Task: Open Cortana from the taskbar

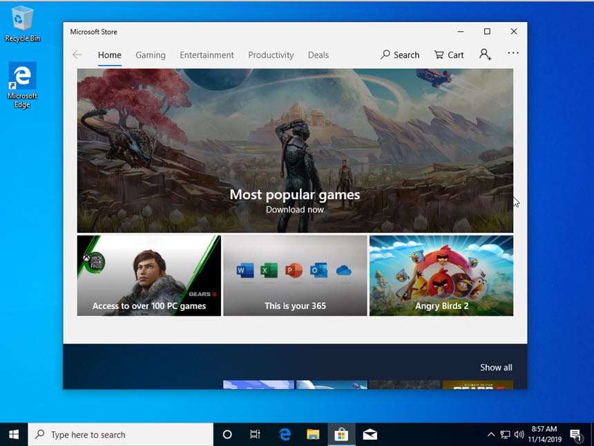Action: [x=227, y=434]
